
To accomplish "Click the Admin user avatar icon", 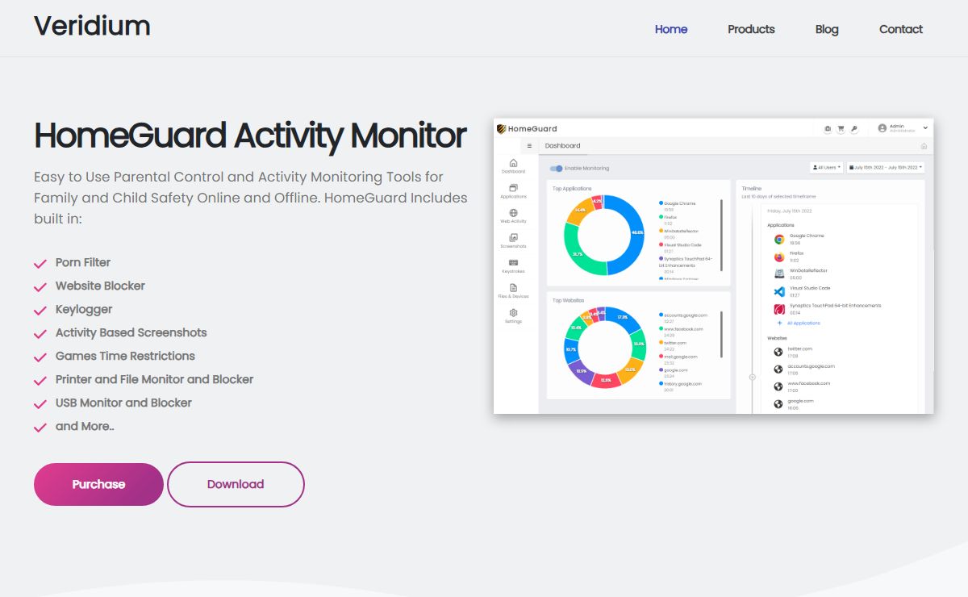I will point(882,128).
